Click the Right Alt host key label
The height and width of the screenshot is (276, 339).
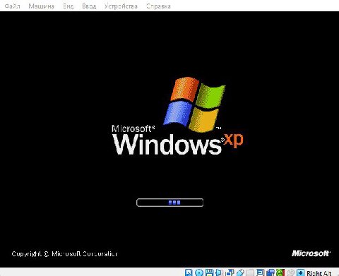coord(319,273)
